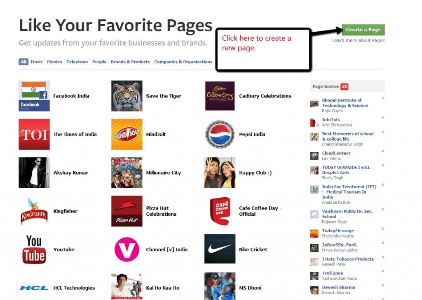Dismiss the Bhopal Institute page invite
The height and width of the screenshot is (300, 422).
(382, 99)
